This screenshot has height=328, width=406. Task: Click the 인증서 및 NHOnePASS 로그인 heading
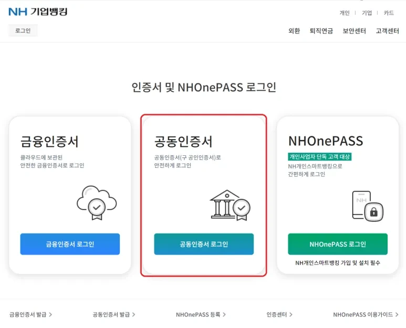204,87
